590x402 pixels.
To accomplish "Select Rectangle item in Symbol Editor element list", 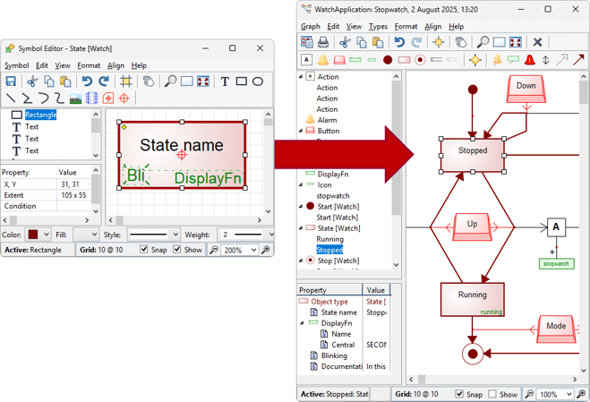I will pos(40,115).
